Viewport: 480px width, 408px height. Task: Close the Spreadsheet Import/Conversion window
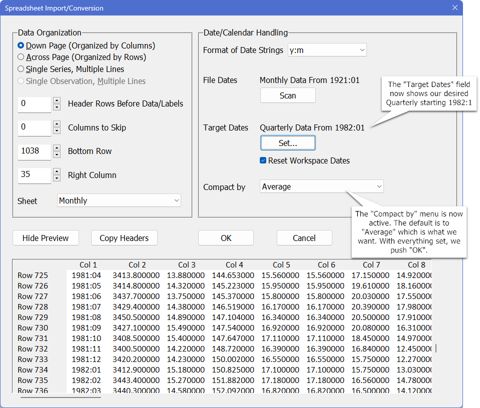pyautogui.click(x=455, y=7)
